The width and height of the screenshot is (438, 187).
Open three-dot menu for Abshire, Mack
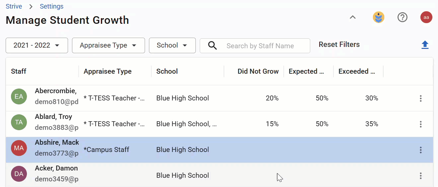point(421,150)
